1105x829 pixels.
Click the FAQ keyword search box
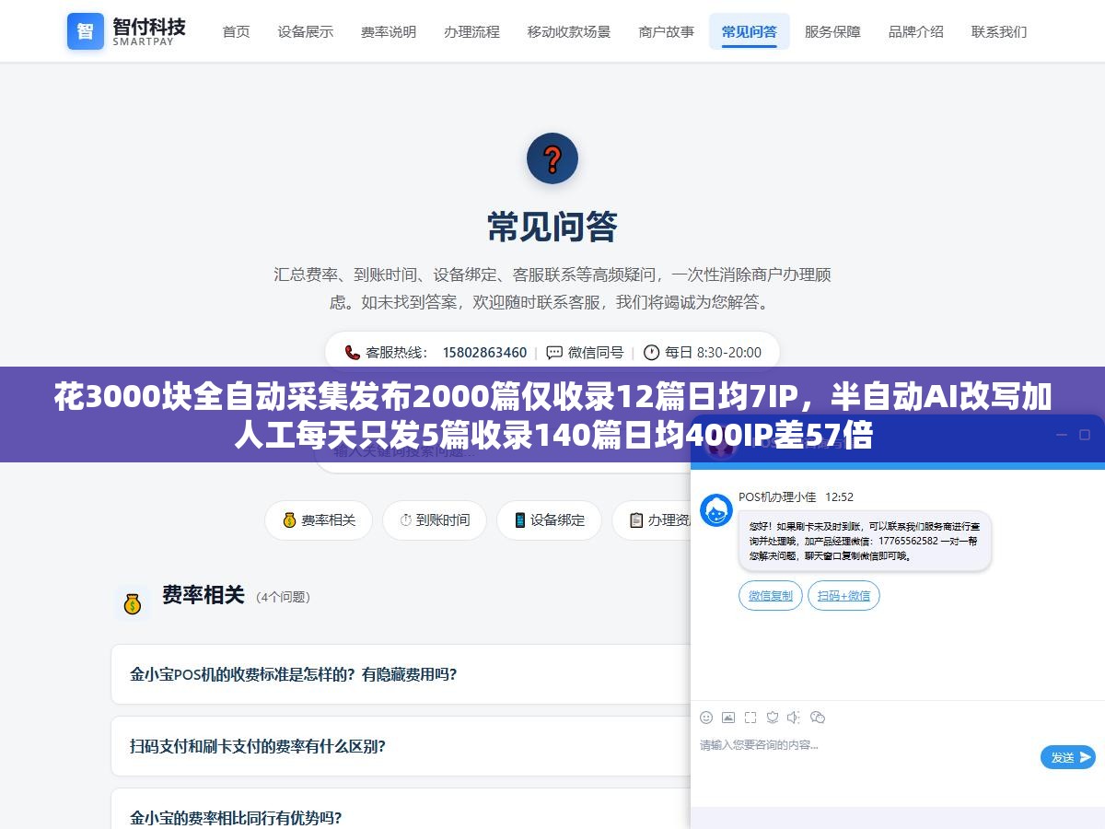click(x=502, y=451)
